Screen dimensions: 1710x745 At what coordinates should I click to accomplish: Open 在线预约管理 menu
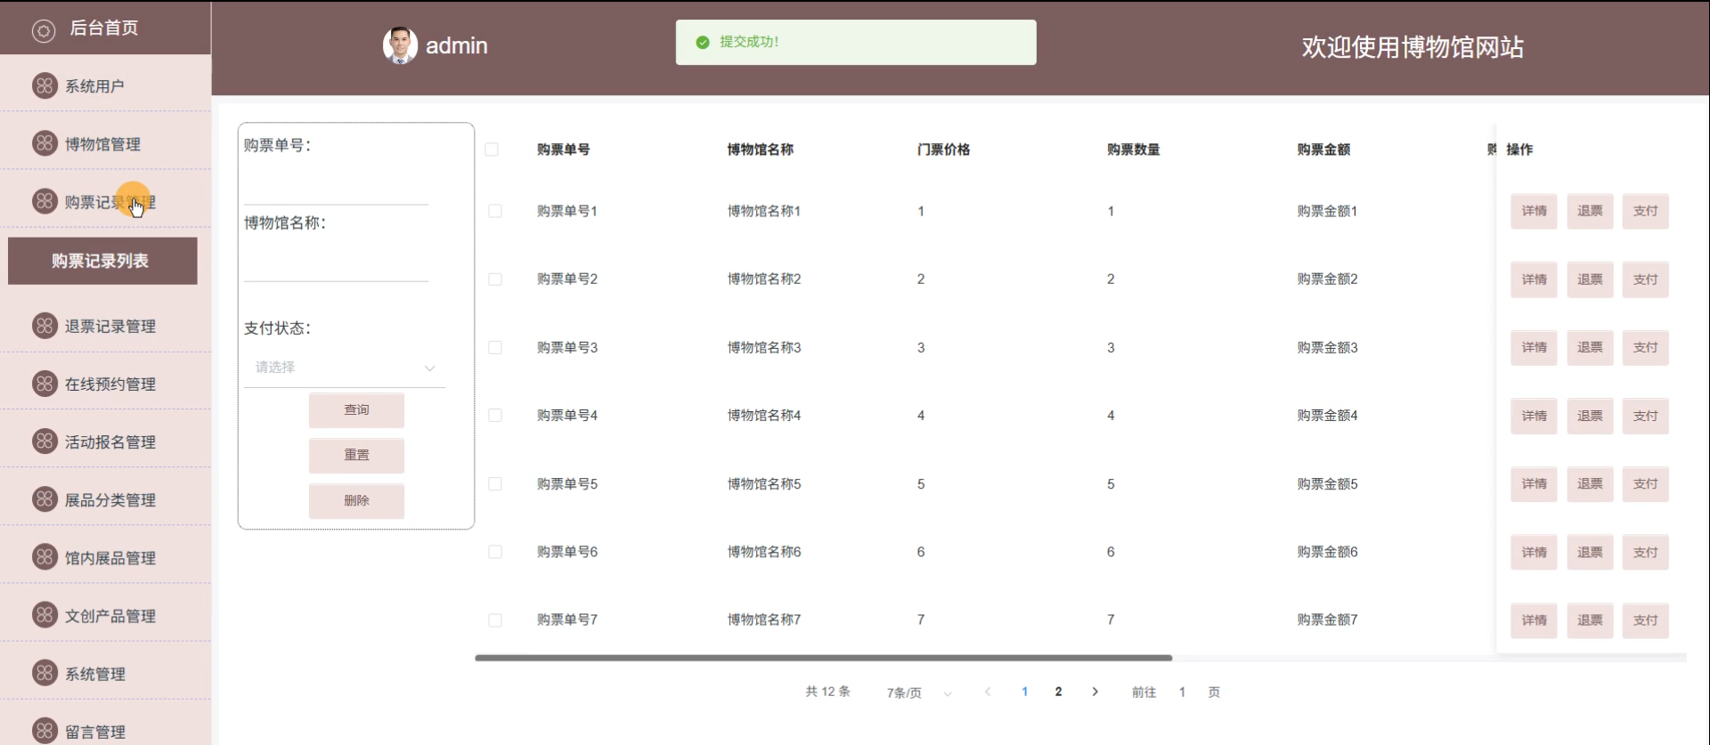coord(105,384)
